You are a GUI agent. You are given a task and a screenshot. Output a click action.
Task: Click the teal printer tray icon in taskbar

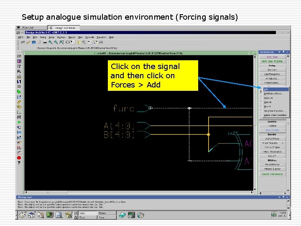click(122, 215)
